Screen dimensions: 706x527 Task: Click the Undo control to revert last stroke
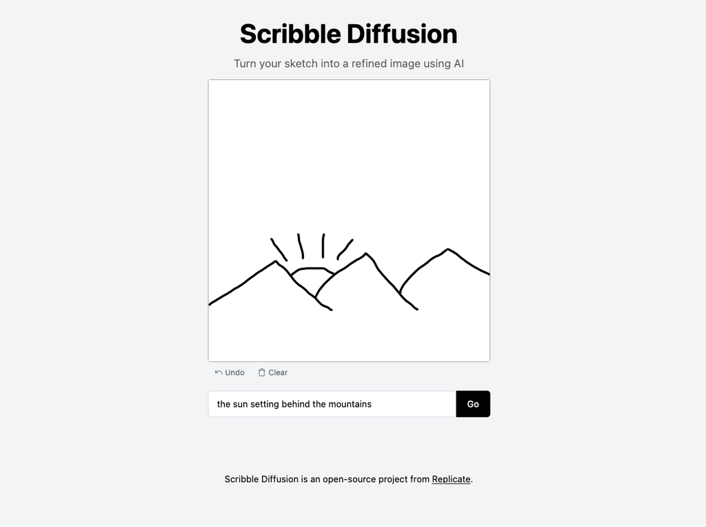(229, 372)
